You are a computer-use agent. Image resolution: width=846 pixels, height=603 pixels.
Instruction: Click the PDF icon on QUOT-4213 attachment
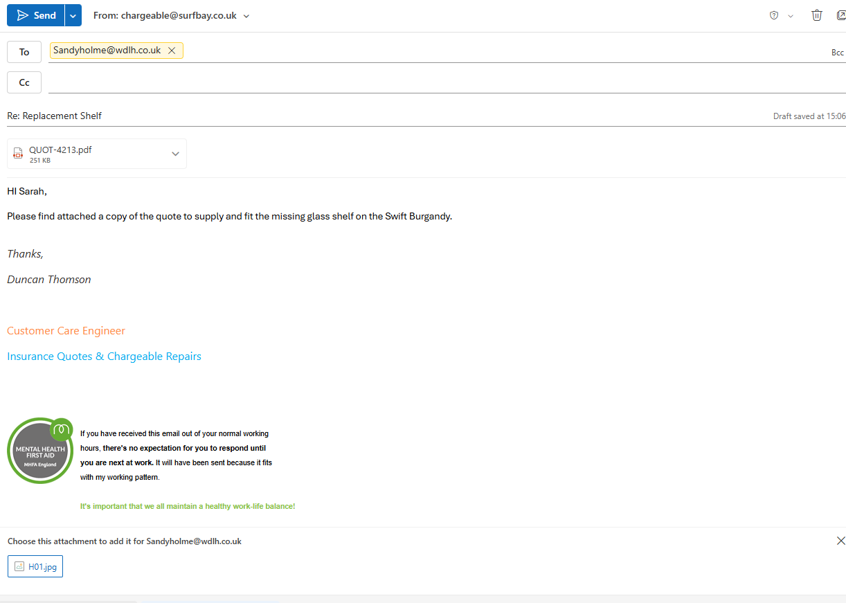(18, 154)
